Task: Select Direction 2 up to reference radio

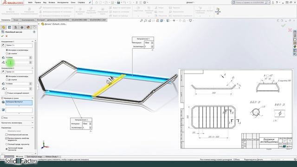Action: [x=7, y=80]
